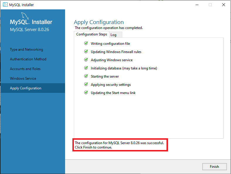Click checkmark icon beside Updating Windows Firewall rules
231x174 pixels.
point(86,52)
